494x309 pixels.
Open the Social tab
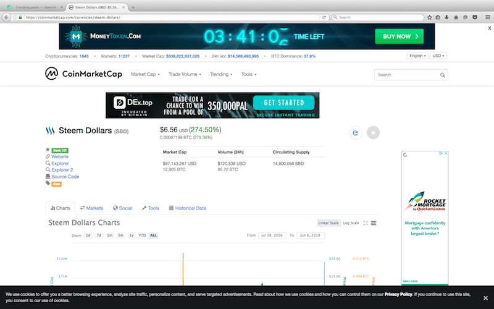[122, 208]
